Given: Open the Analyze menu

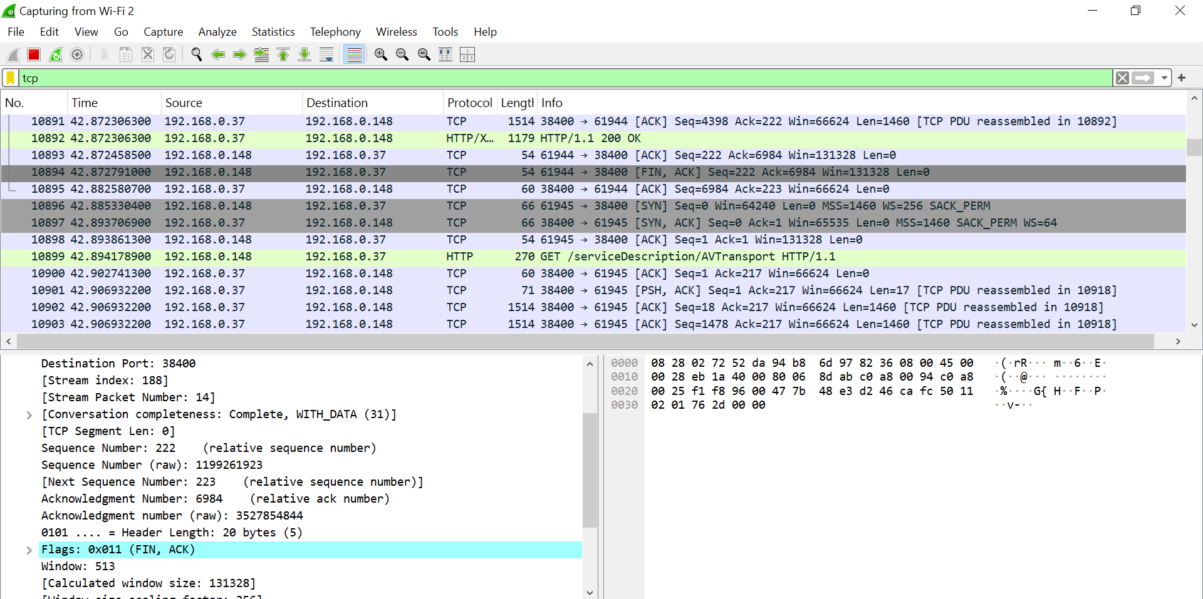Looking at the screenshot, I should pyautogui.click(x=217, y=32).
